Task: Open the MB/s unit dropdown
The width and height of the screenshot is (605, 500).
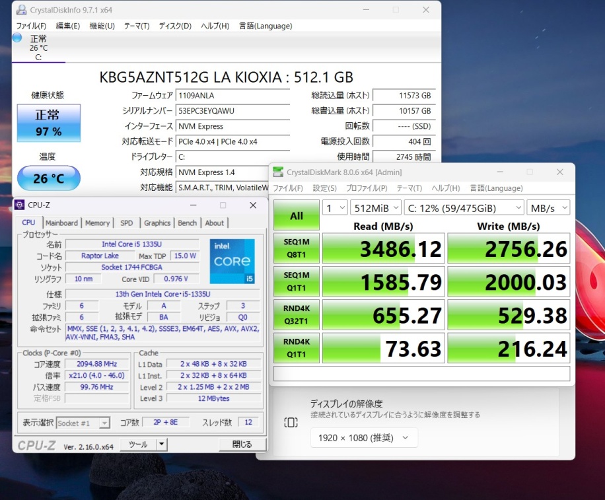Action: 548,207
